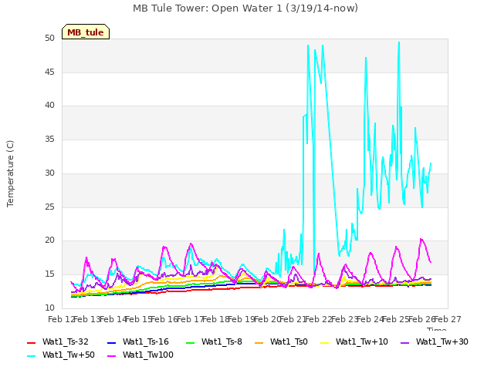Click the Feb 24 x-axis label
This screenshot has width=494, height=370.
(370, 320)
